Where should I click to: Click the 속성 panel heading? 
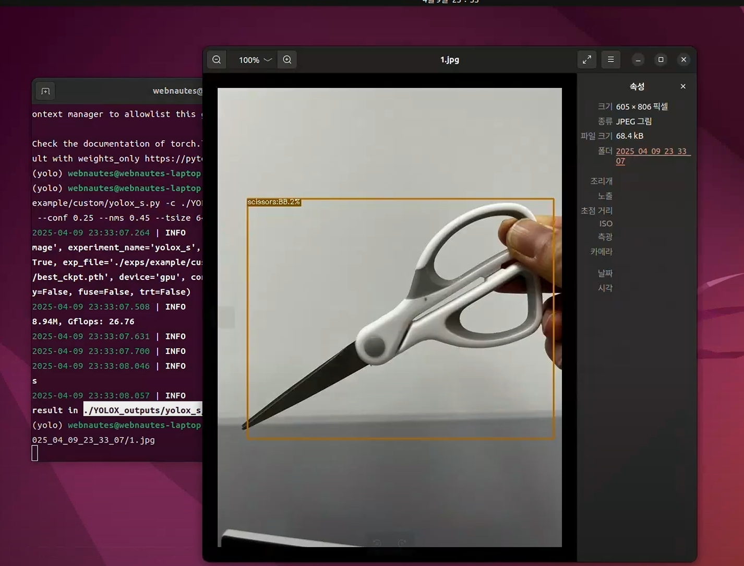[x=637, y=86]
